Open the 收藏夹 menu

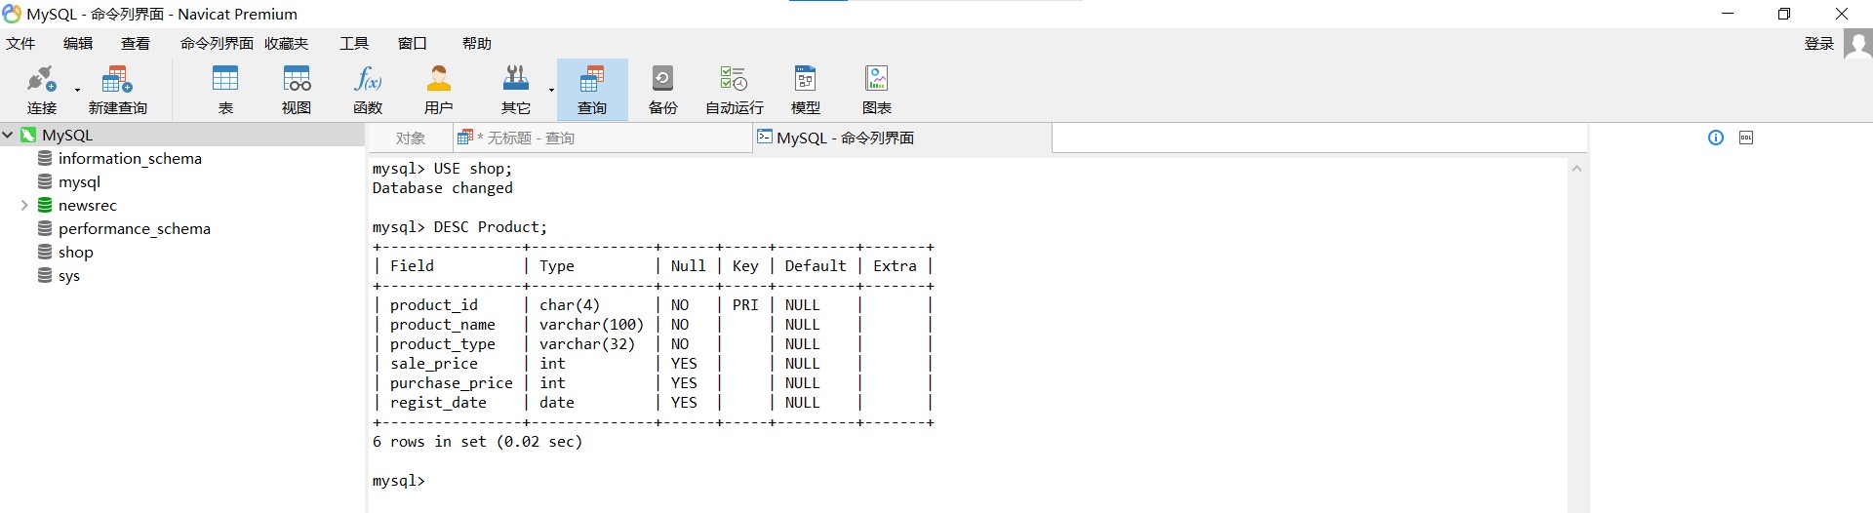point(287,44)
